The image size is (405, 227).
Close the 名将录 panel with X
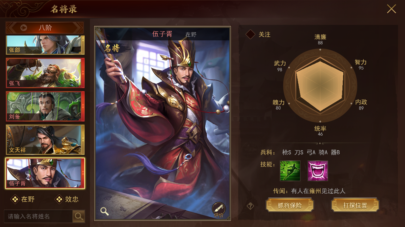tap(391, 9)
